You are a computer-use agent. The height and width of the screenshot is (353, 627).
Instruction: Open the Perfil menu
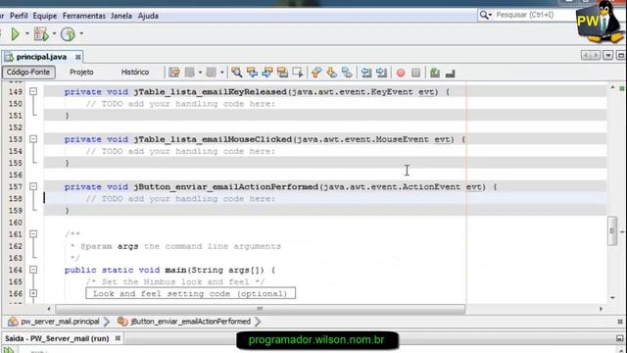point(19,16)
